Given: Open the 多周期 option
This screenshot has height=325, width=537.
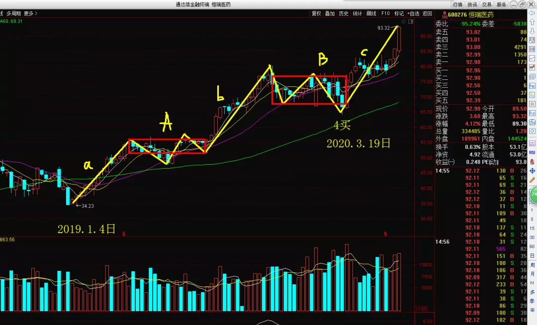Looking at the screenshot, I should [x=14, y=13].
